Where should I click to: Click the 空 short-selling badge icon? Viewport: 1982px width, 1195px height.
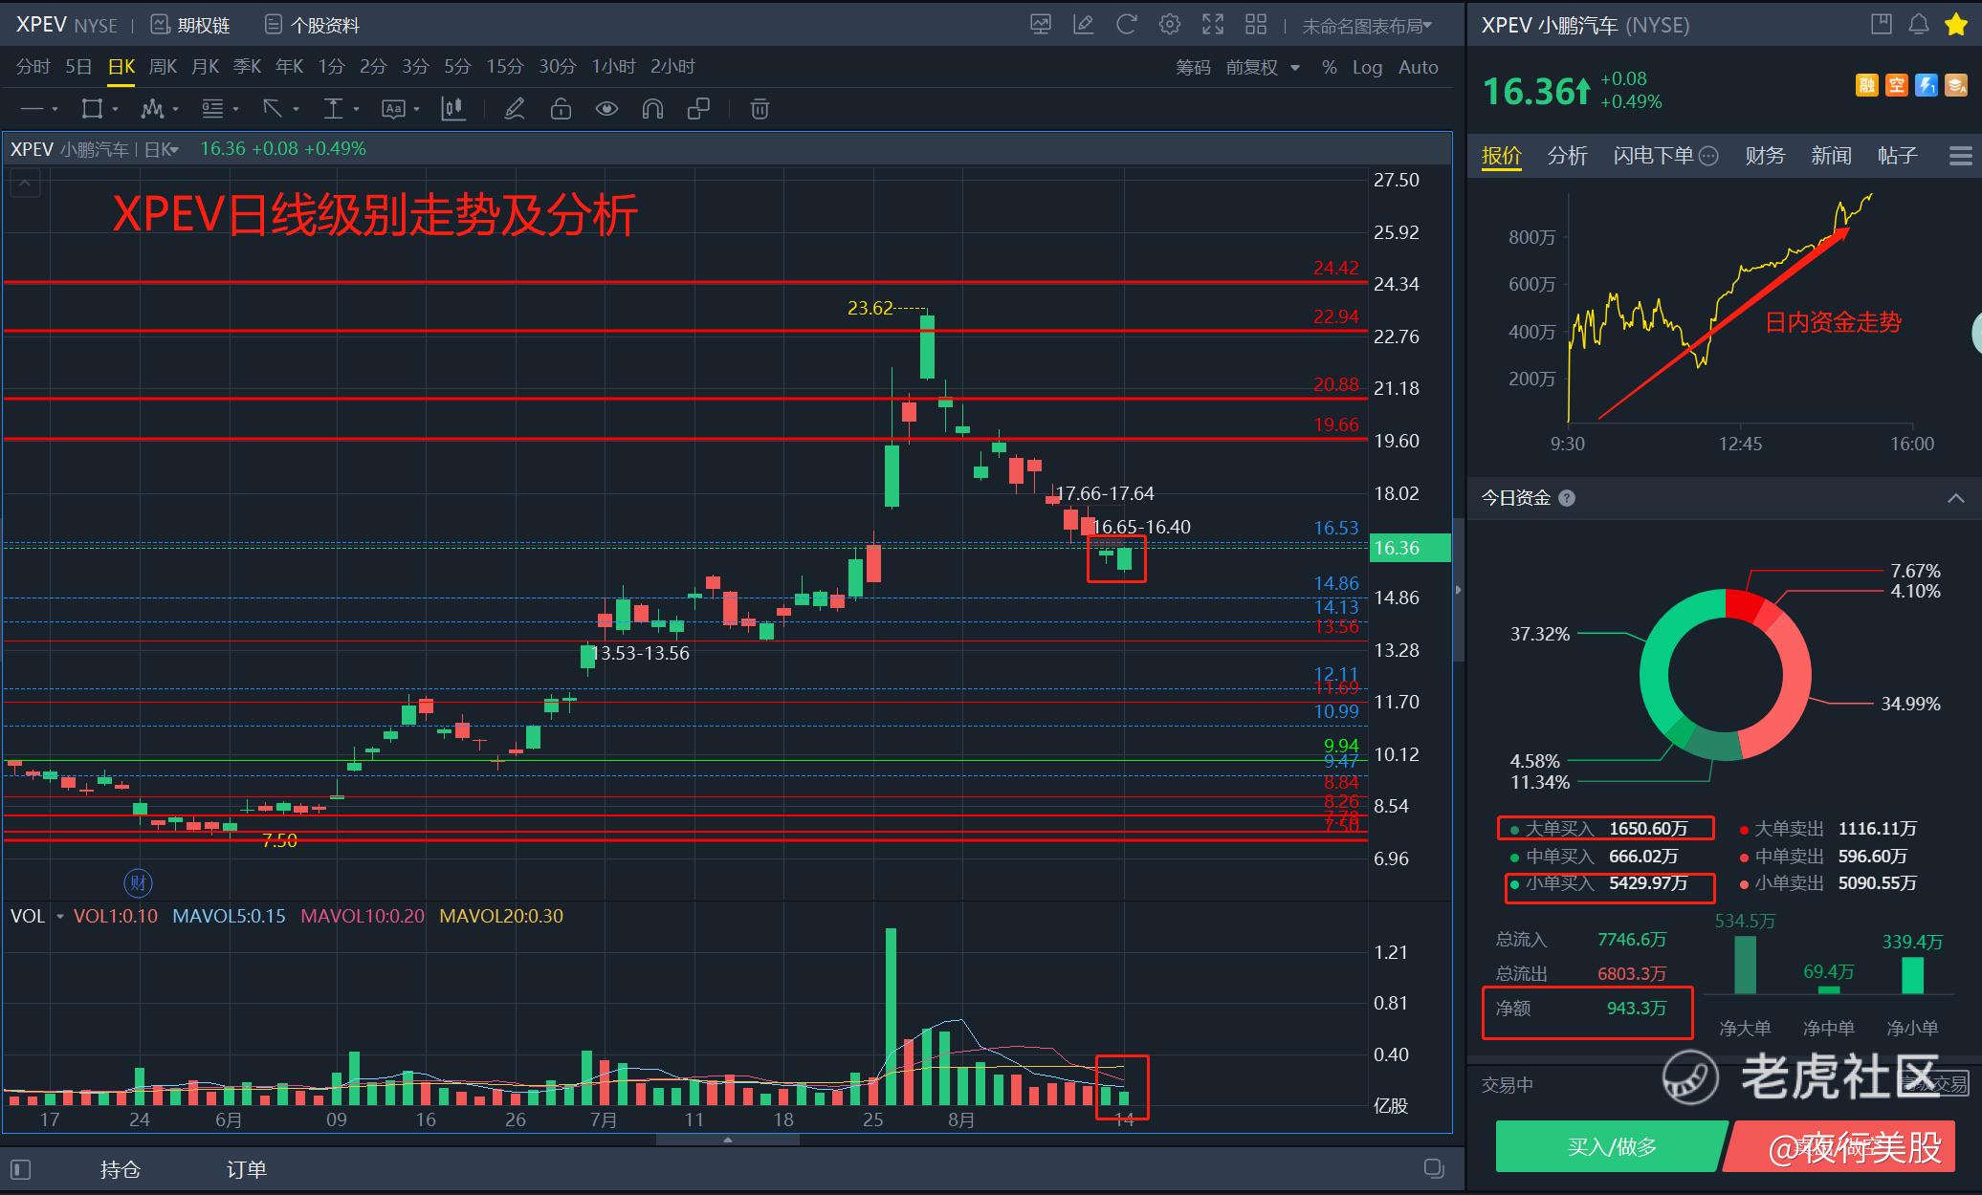click(1897, 85)
